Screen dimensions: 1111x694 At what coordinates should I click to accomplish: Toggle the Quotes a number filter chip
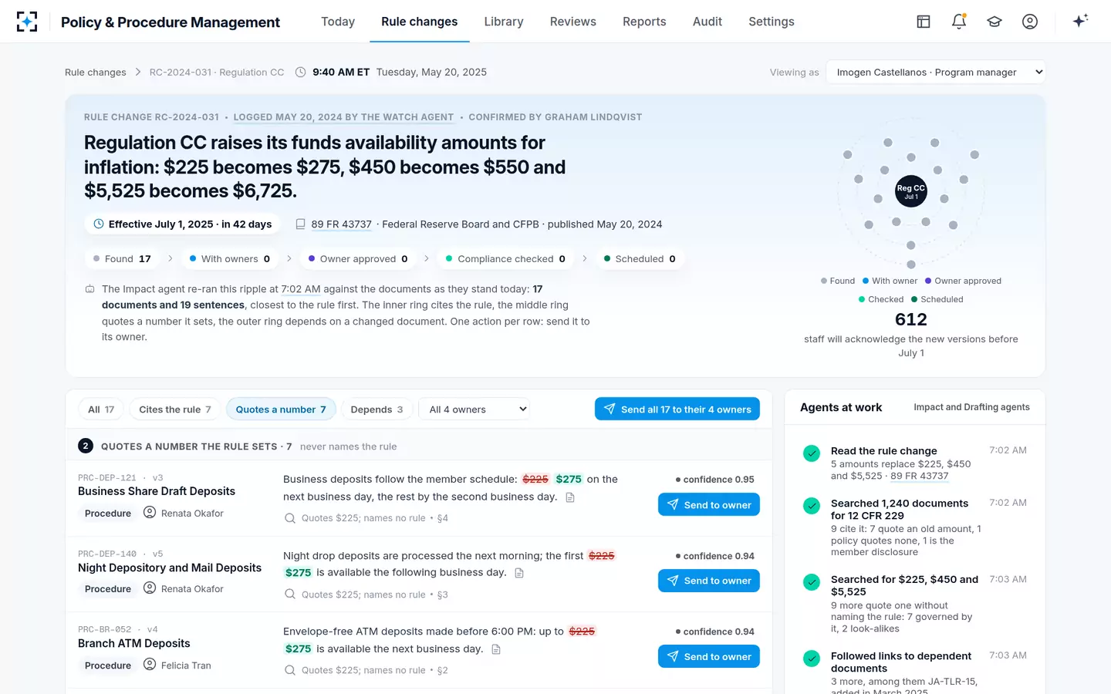click(281, 409)
